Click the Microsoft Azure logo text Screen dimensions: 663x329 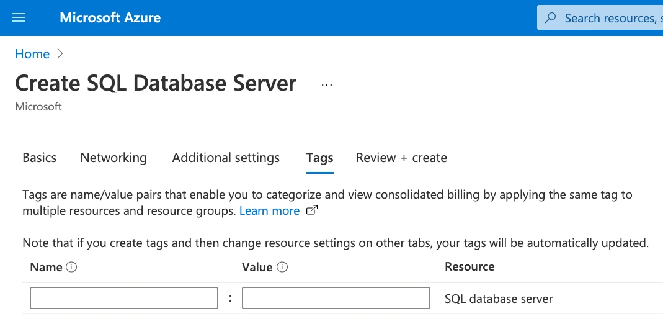pyautogui.click(x=110, y=17)
